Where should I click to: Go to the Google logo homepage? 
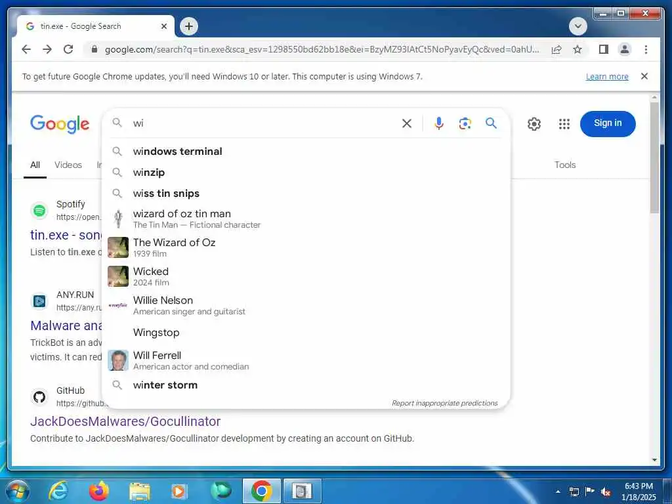60,124
